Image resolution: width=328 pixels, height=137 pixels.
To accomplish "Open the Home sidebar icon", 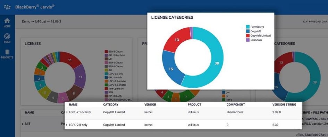I will point(7,23).
